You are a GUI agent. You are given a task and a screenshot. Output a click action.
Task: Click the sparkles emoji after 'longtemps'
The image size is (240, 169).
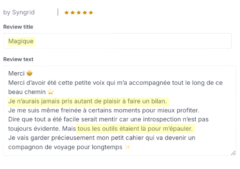point(128,147)
